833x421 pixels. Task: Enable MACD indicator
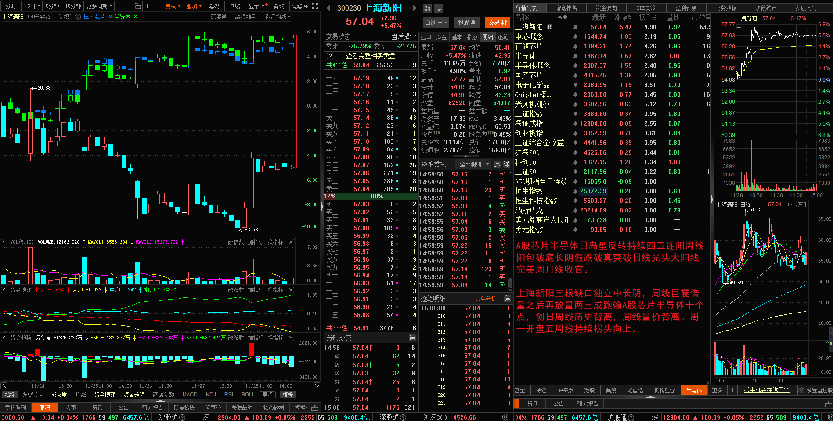[x=190, y=395]
